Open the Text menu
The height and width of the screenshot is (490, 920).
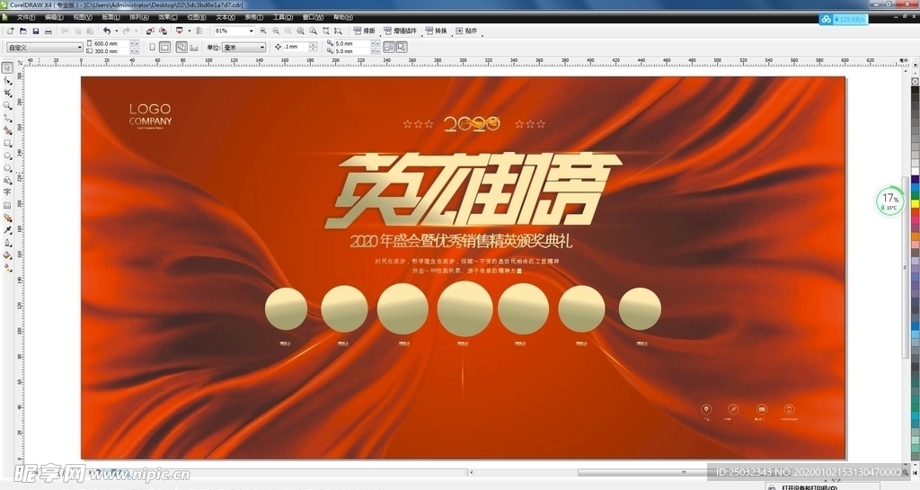[226, 18]
